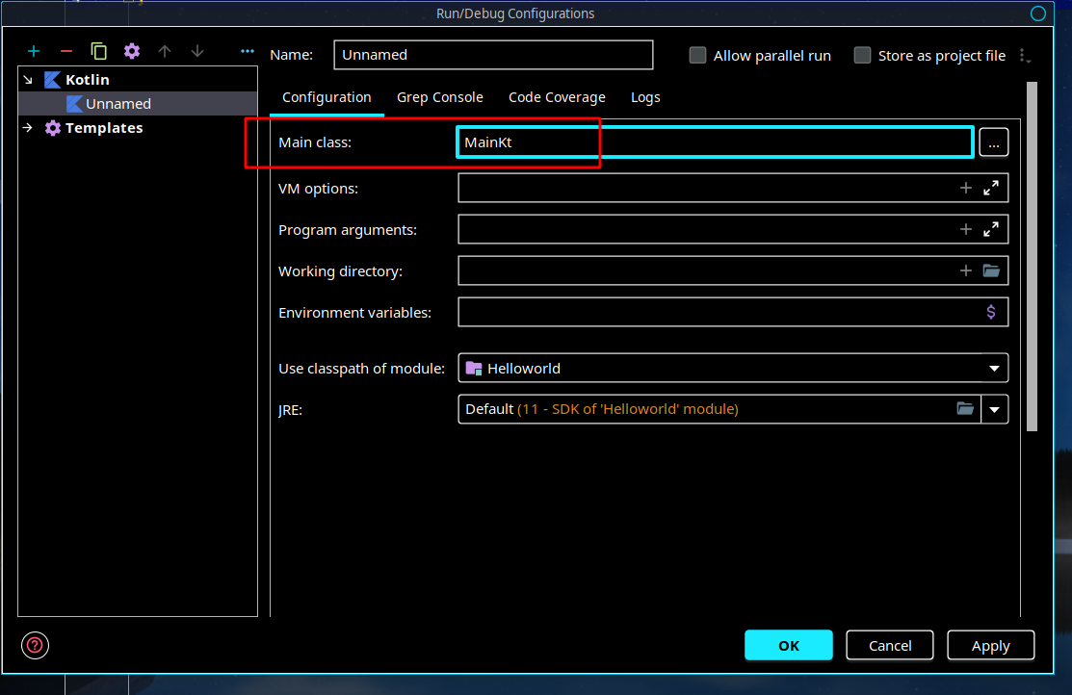
Task: Click the vertical scrollbar of settings panel
Action: coord(1032,257)
